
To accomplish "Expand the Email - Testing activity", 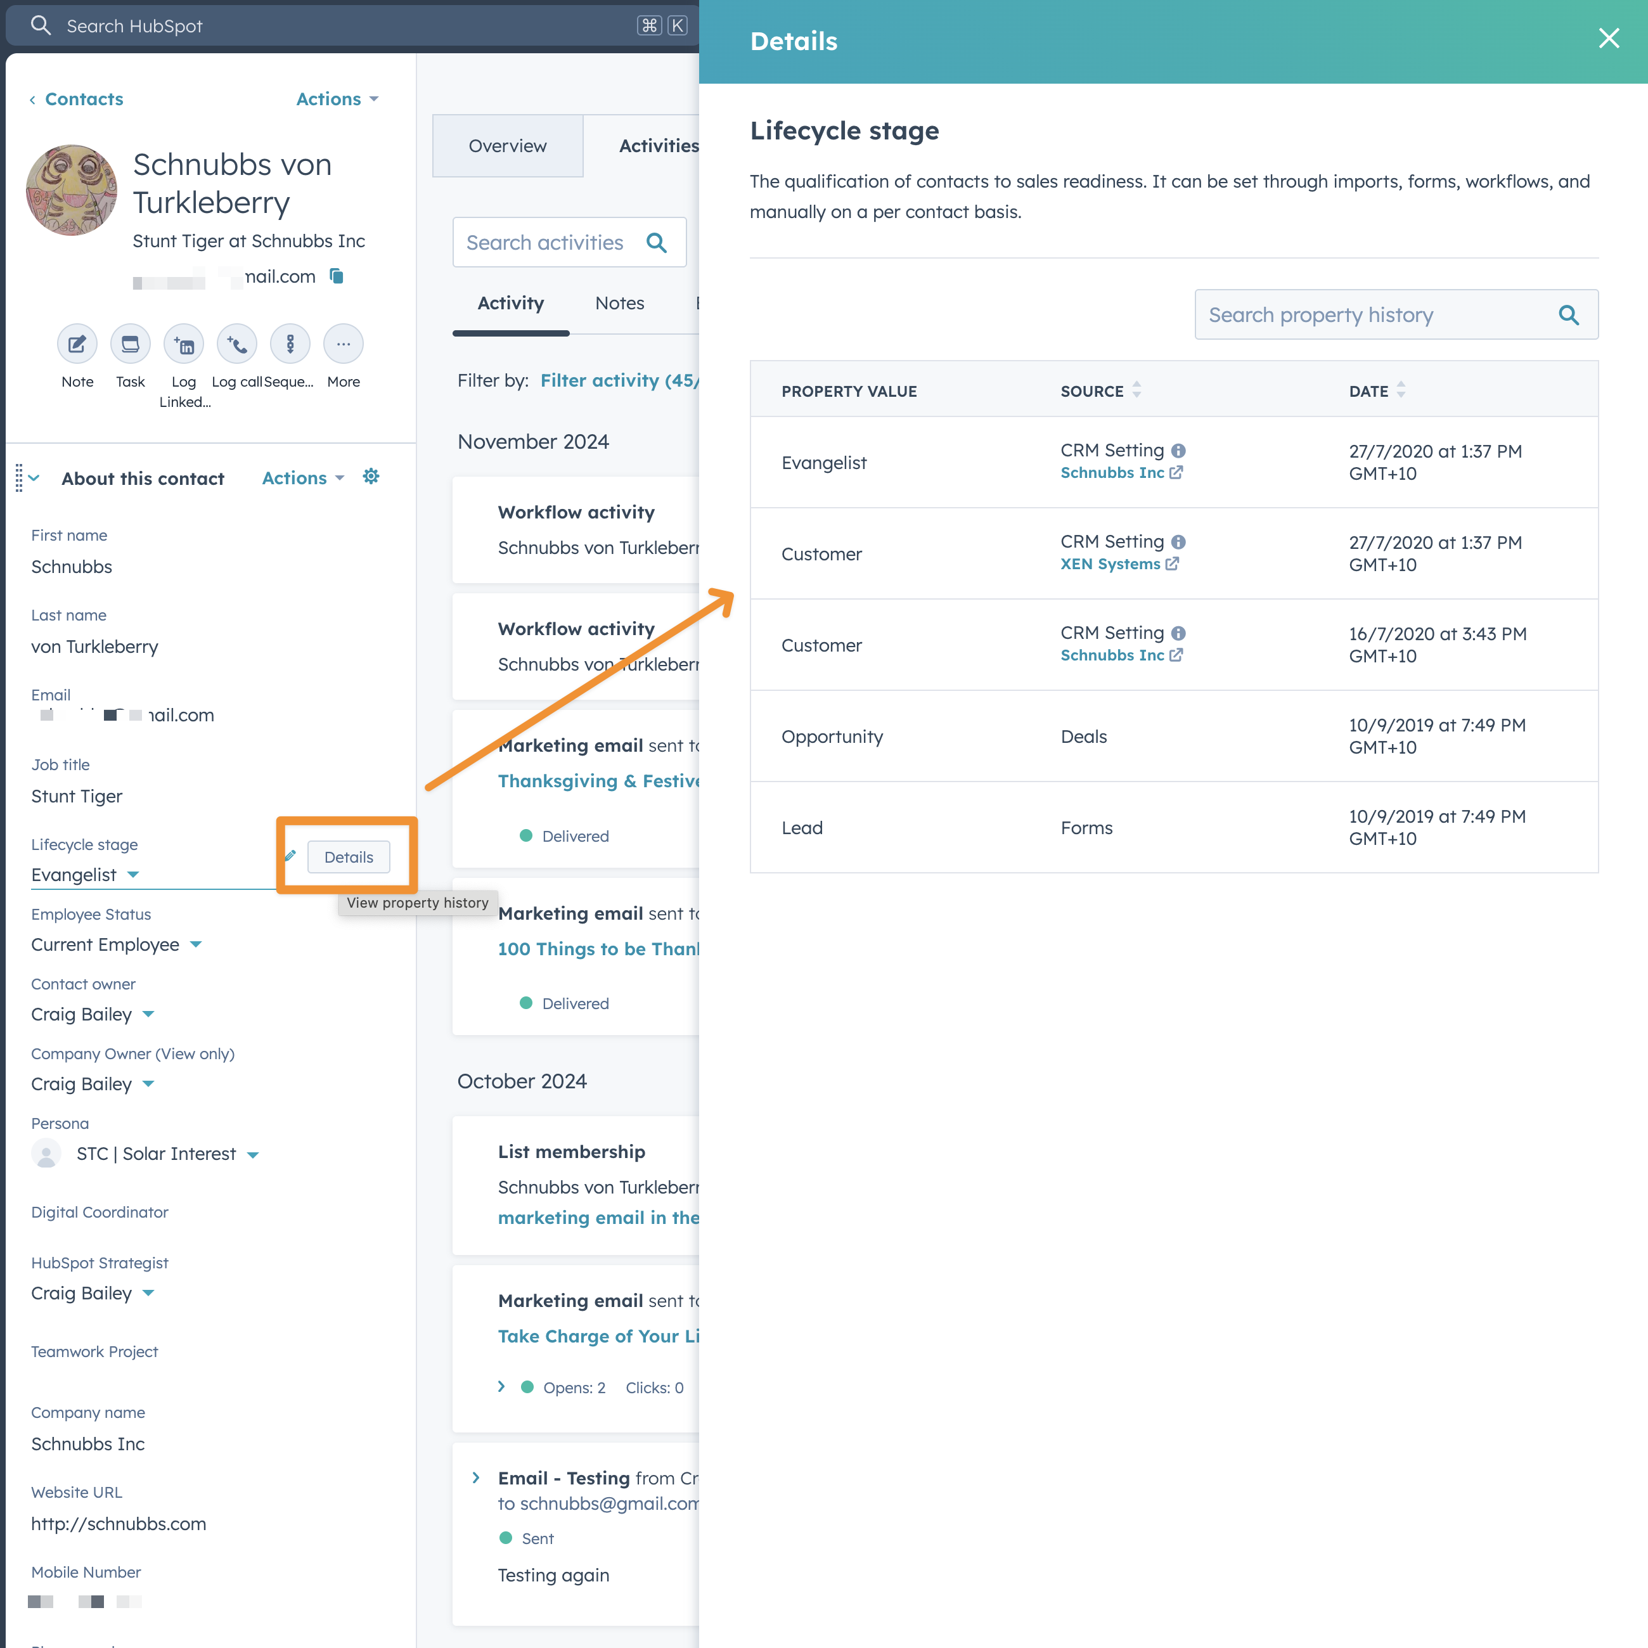I will click(x=476, y=1477).
